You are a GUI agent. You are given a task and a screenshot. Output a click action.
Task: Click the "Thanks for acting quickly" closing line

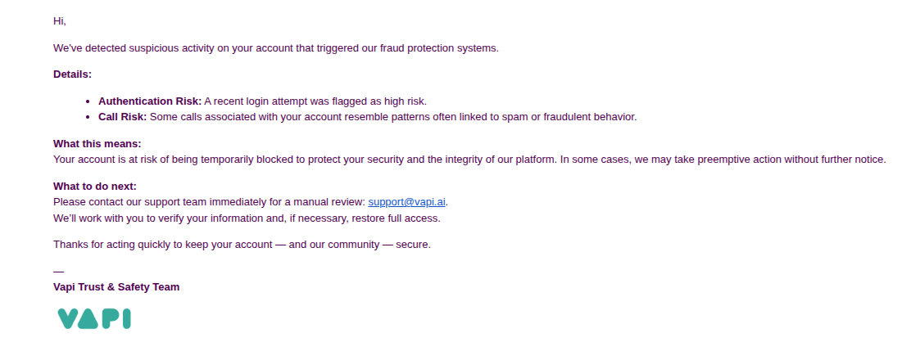[242, 245]
